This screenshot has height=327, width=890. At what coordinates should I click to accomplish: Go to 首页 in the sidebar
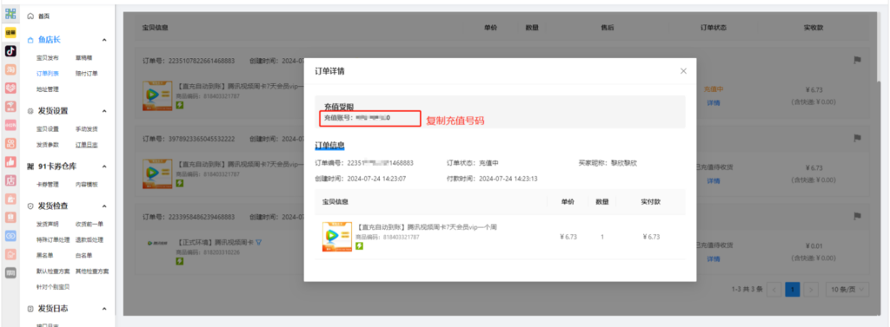click(x=43, y=16)
